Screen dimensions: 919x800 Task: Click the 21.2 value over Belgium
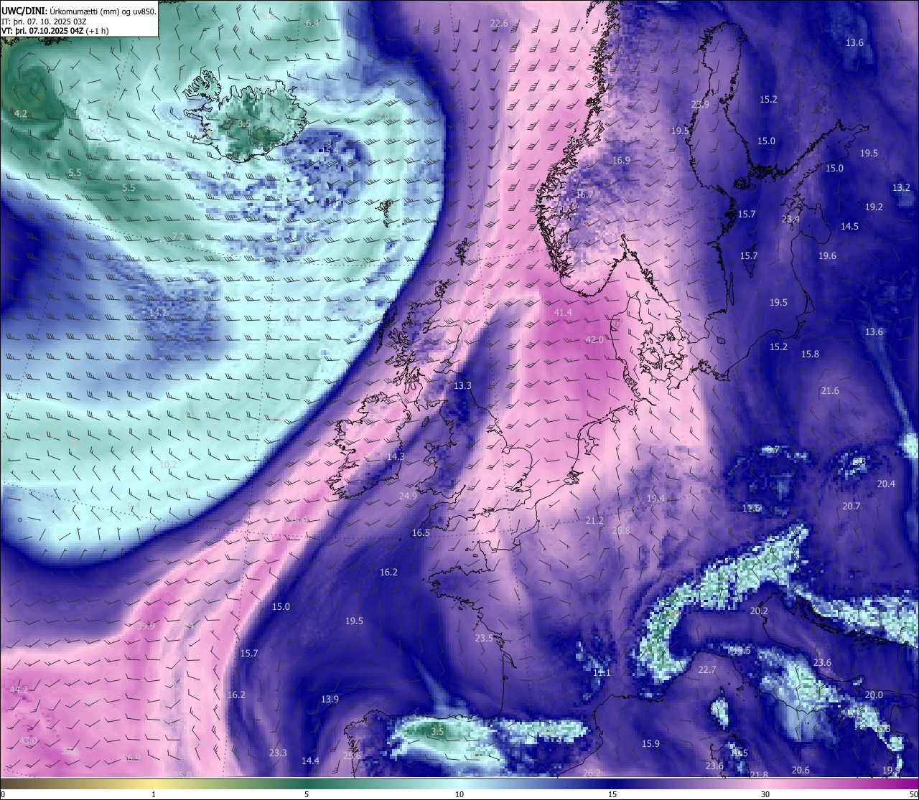[x=594, y=520]
